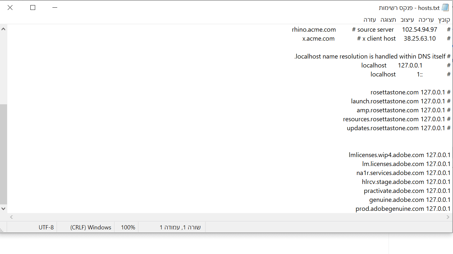Minimize the hosts.txt Notepad window
This screenshot has width=453, height=254.
tap(55, 8)
